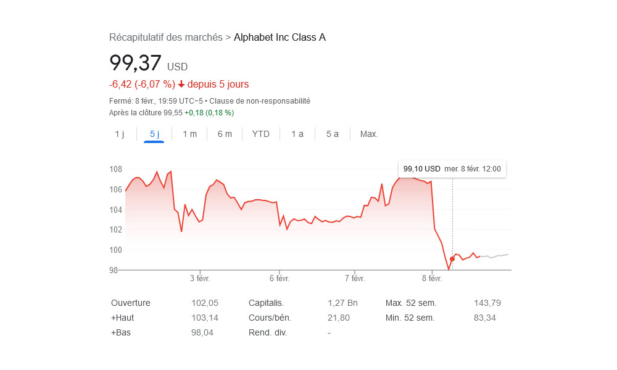Image resolution: width=617 pixels, height=370 pixels.
Task: Switch chart to 6 m range
Action: point(225,134)
